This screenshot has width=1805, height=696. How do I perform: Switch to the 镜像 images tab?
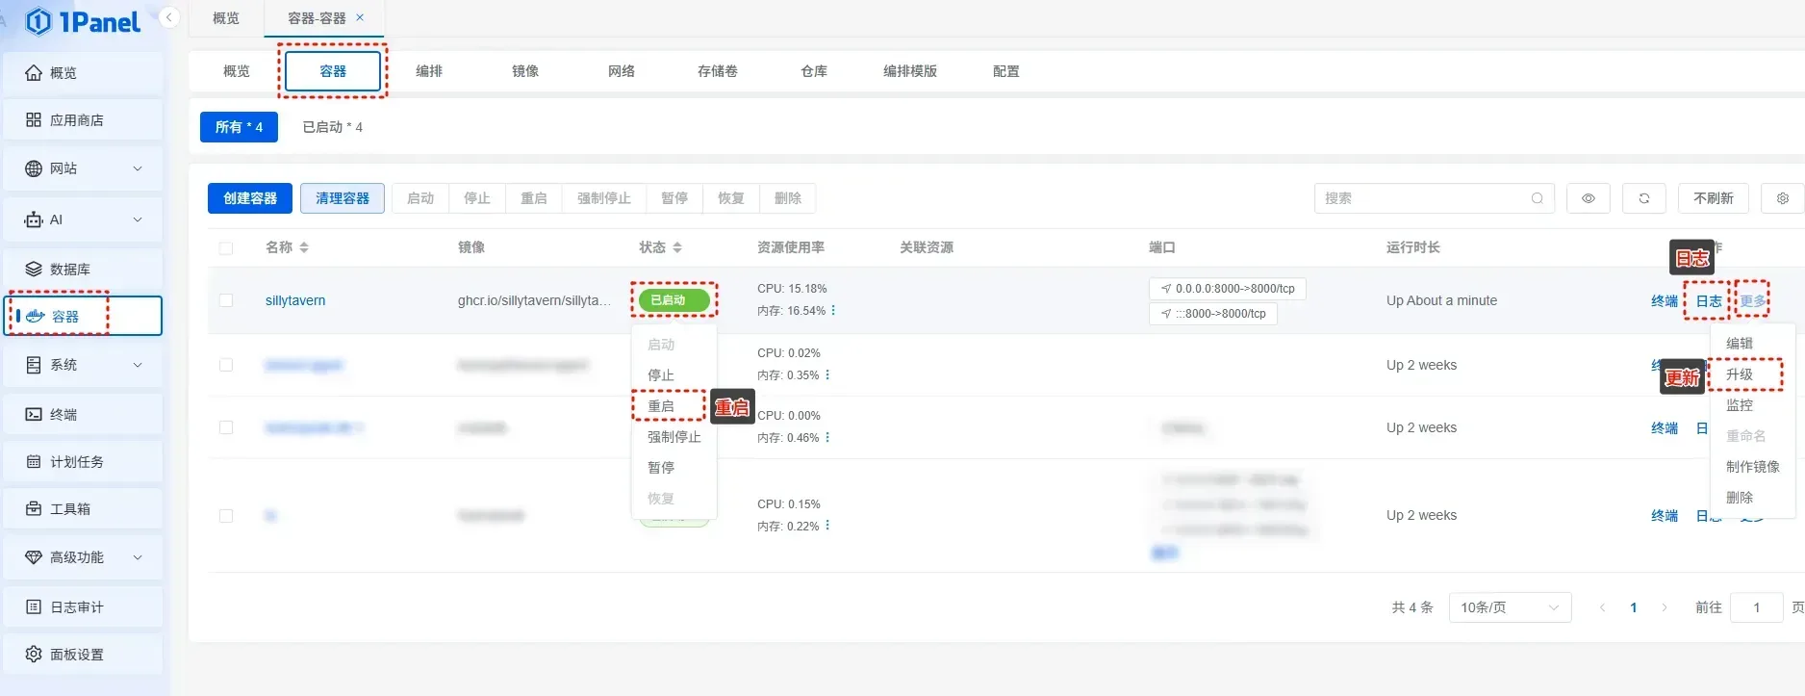[x=524, y=71]
